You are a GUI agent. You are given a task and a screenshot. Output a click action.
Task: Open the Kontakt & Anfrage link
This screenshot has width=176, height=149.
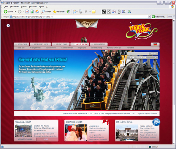point(114,48)
